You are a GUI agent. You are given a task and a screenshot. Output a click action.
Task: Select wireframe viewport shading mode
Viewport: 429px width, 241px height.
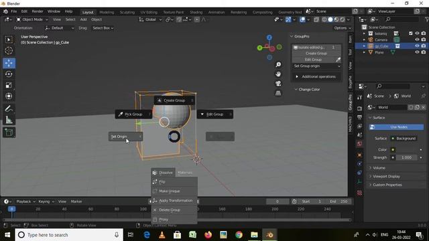click(324, 19)
